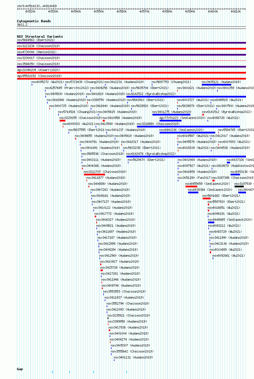Viewport: 254px width, 379px height.
Task: Click the blue bar under nsv3405121 (Audano2019)
Action: 216,85
